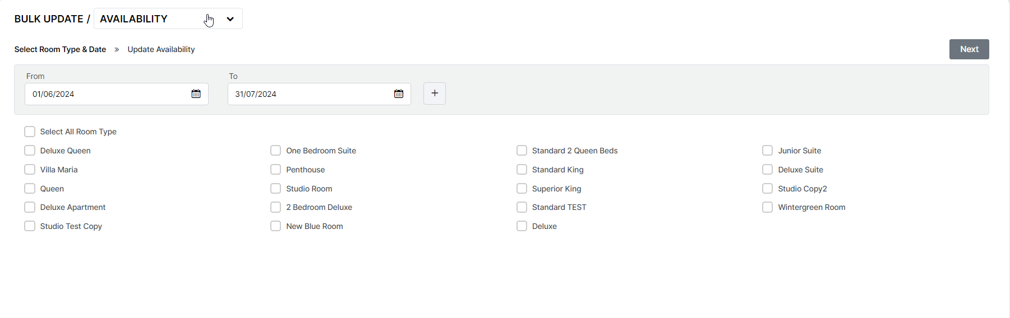Expand the Availability dropdown arrow

[230, 19]
